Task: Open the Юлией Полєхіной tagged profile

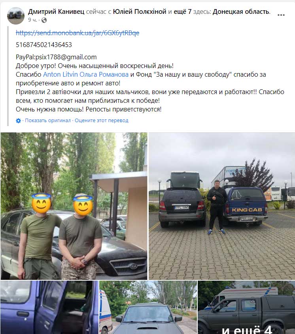Action: pos(140,11)
